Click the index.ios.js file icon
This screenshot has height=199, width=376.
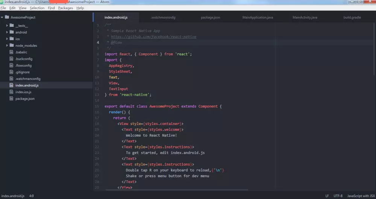[12, 92]
